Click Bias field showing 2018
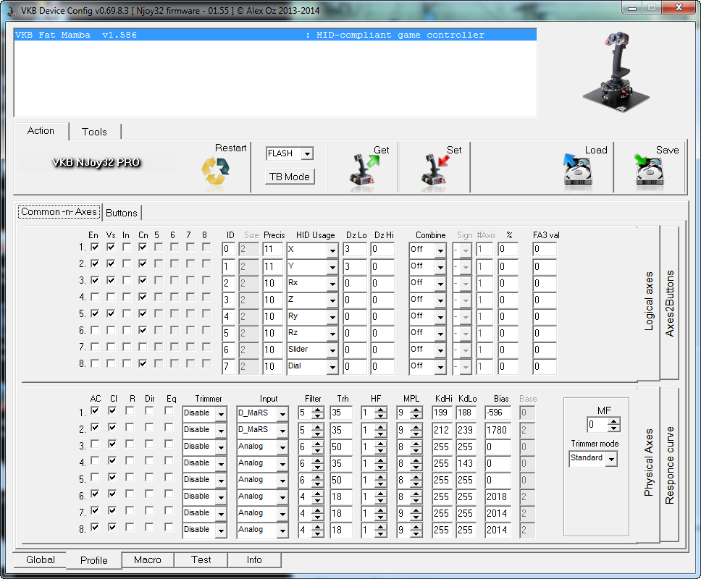701x579 pixels. coord(498,496)
